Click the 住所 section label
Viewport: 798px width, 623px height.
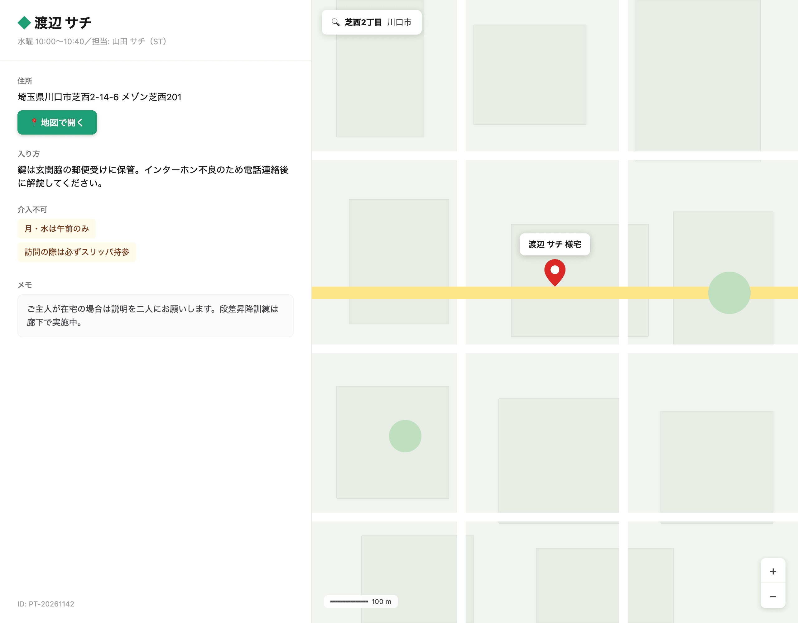tap(25, 81)
